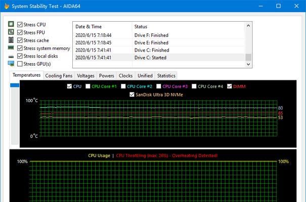Enable the Stress GPU(s) checkbox
This screenshot has height=202, width=306.
[x=20, y=64]
